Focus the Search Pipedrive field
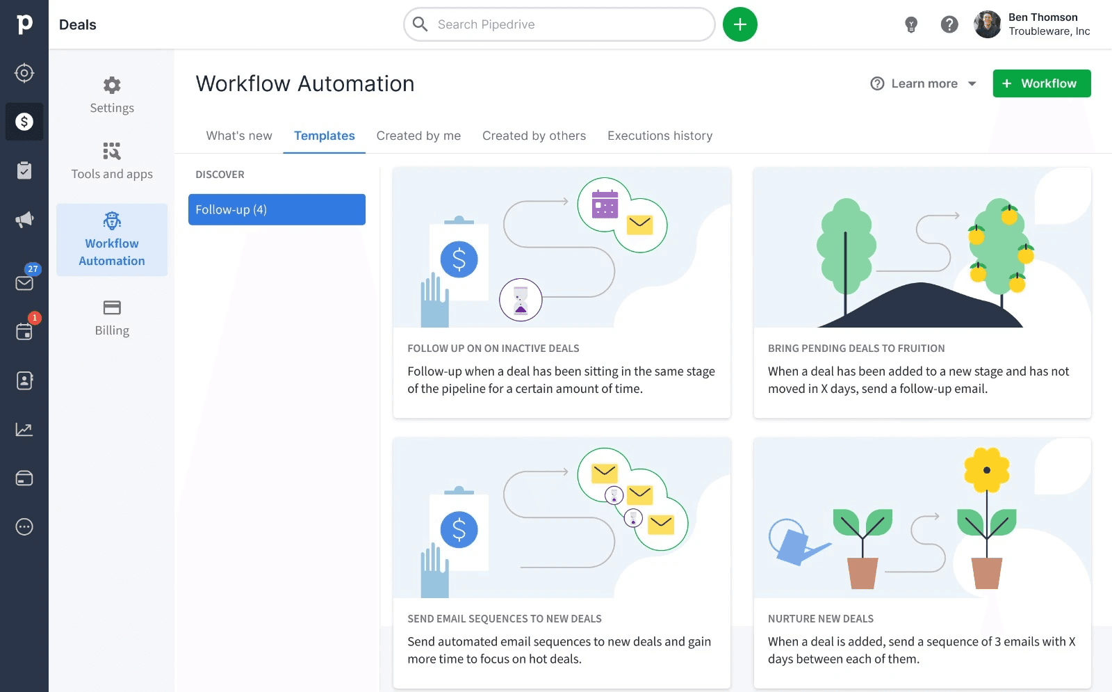1112x692 pixels. pyautogui.click(x=559, y=24)
